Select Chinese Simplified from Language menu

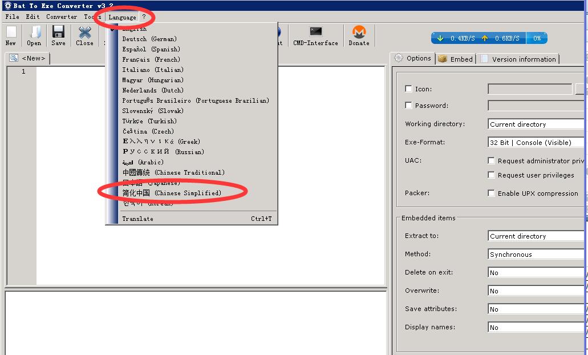tap(172, 193)
